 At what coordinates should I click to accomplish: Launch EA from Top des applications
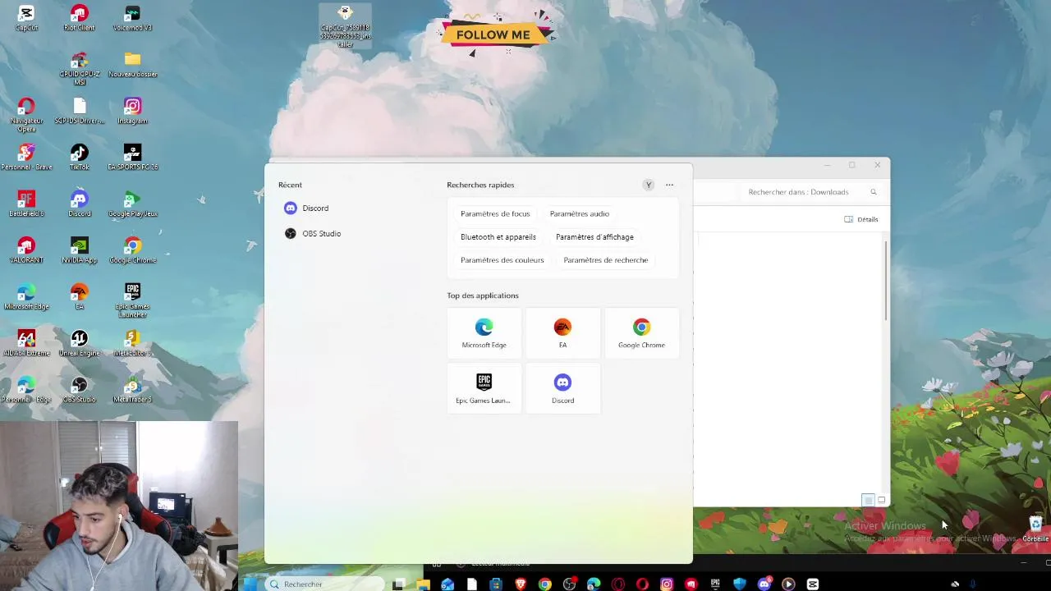[562, 333]
